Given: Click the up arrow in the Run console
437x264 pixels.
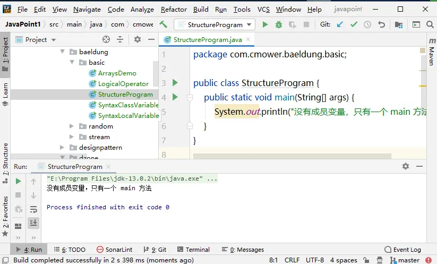Looking at the screenshot, I should (x=33, y=182).
